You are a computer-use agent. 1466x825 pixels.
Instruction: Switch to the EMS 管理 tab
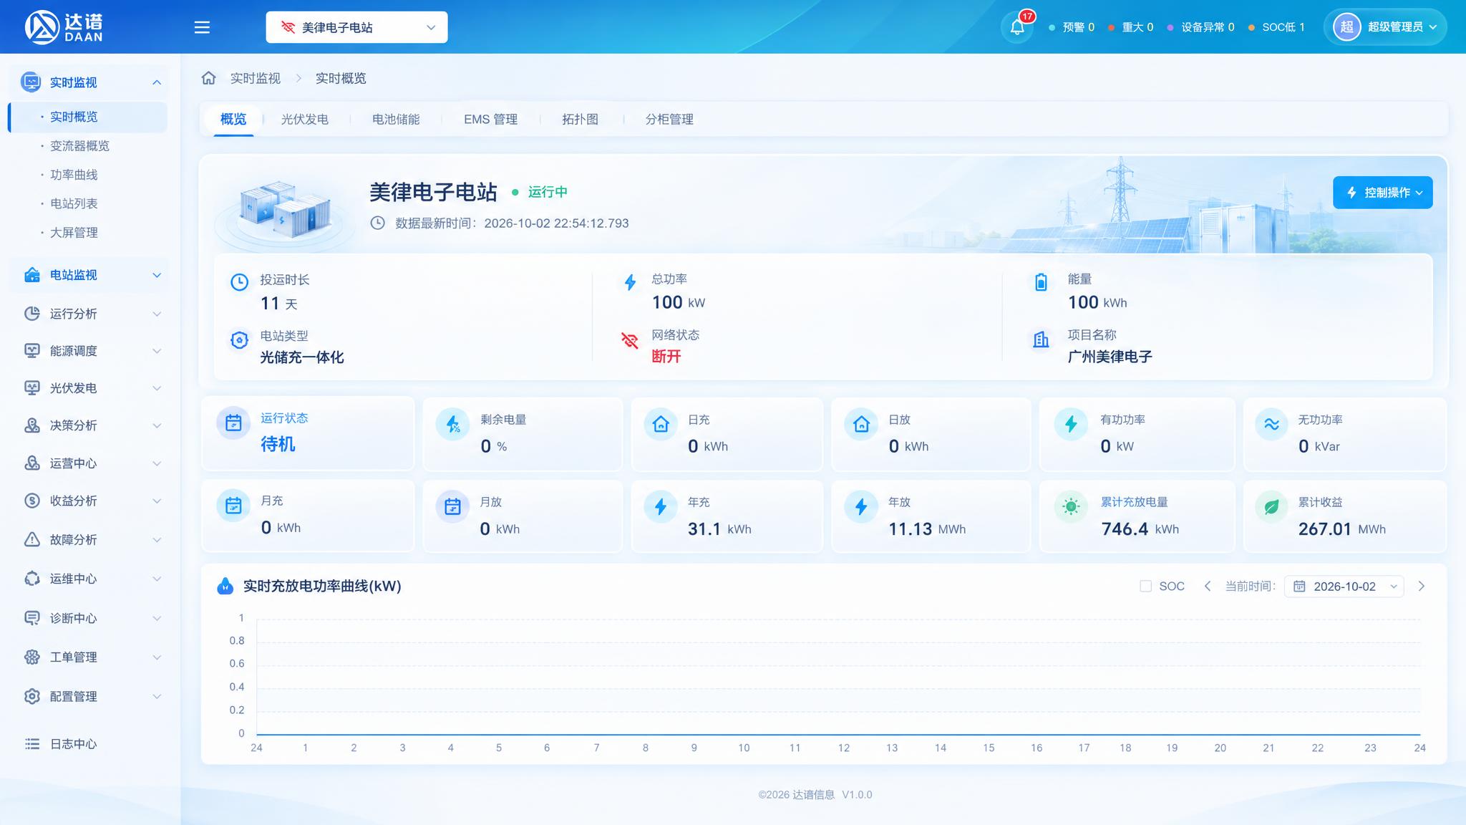tap(490, 119)
